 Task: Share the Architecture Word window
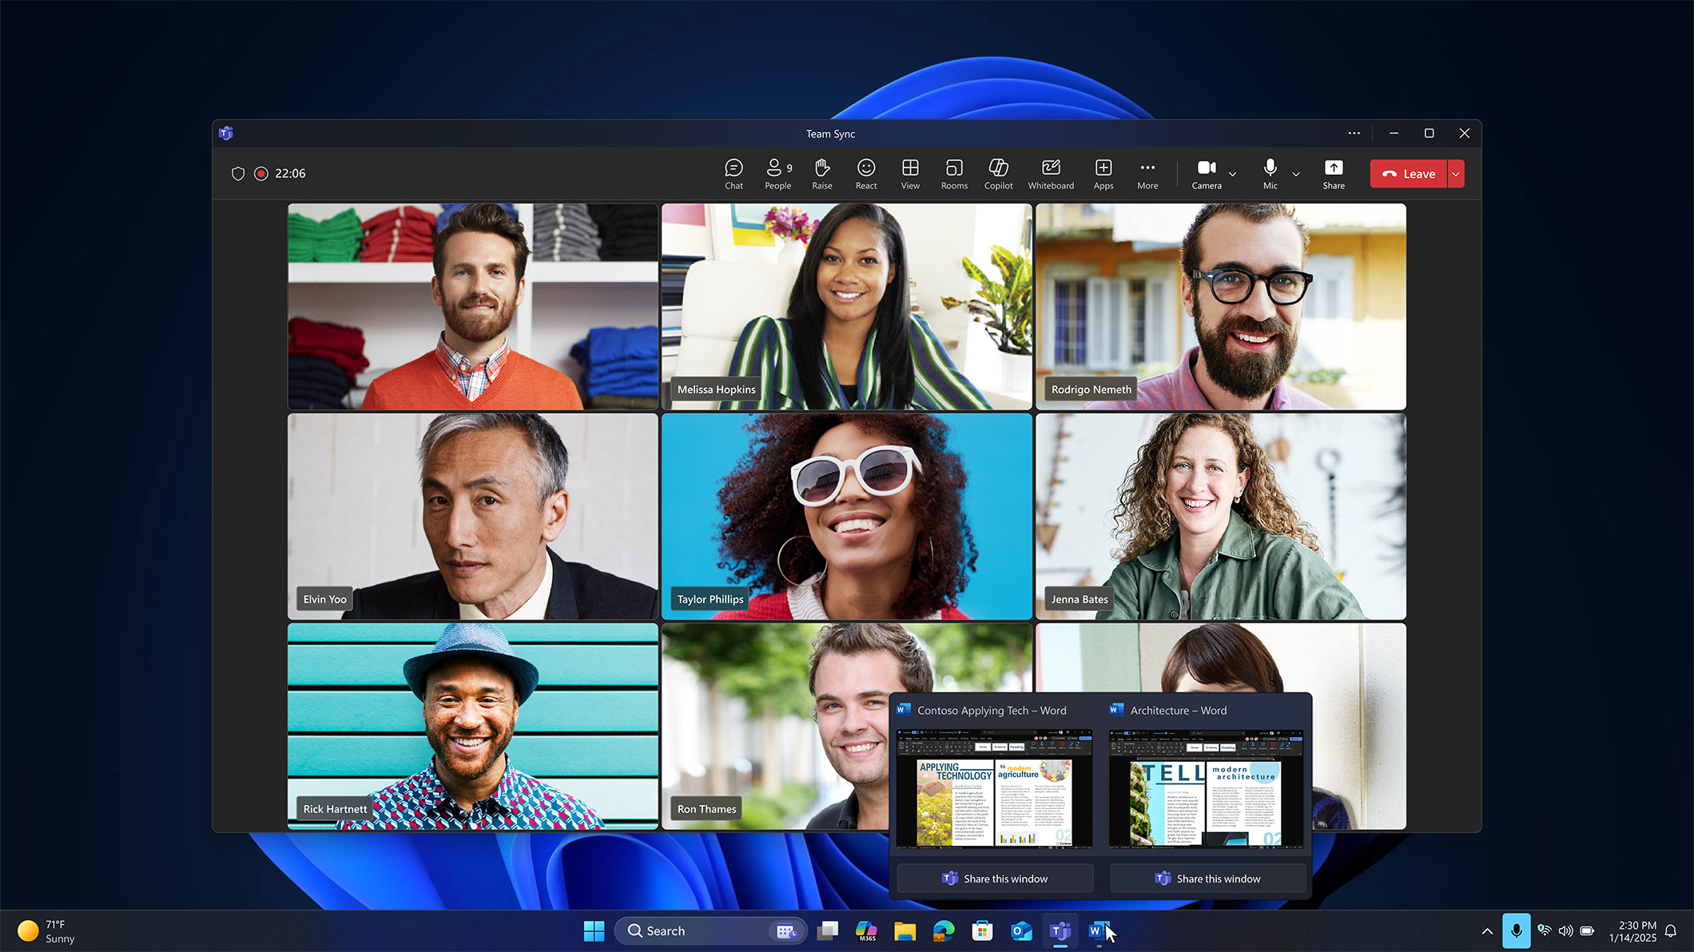tap(1207, 879)
